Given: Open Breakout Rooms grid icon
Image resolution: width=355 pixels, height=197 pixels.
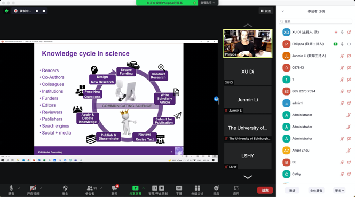Looking at the screenshot, I should [x=197, y=188].
